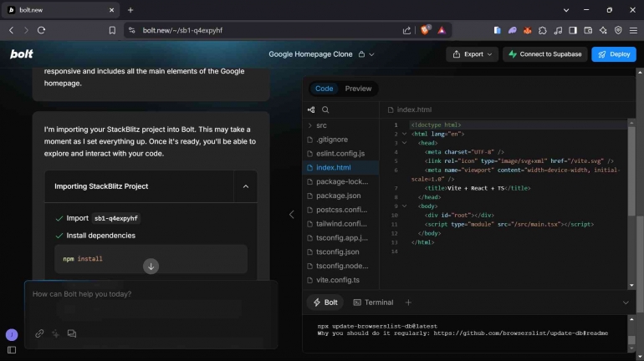Image resolution: width=644 pixels, height=361 pixels.
Task: Open the tsconfig.app.json file
Action: click(x=341, y=238)
